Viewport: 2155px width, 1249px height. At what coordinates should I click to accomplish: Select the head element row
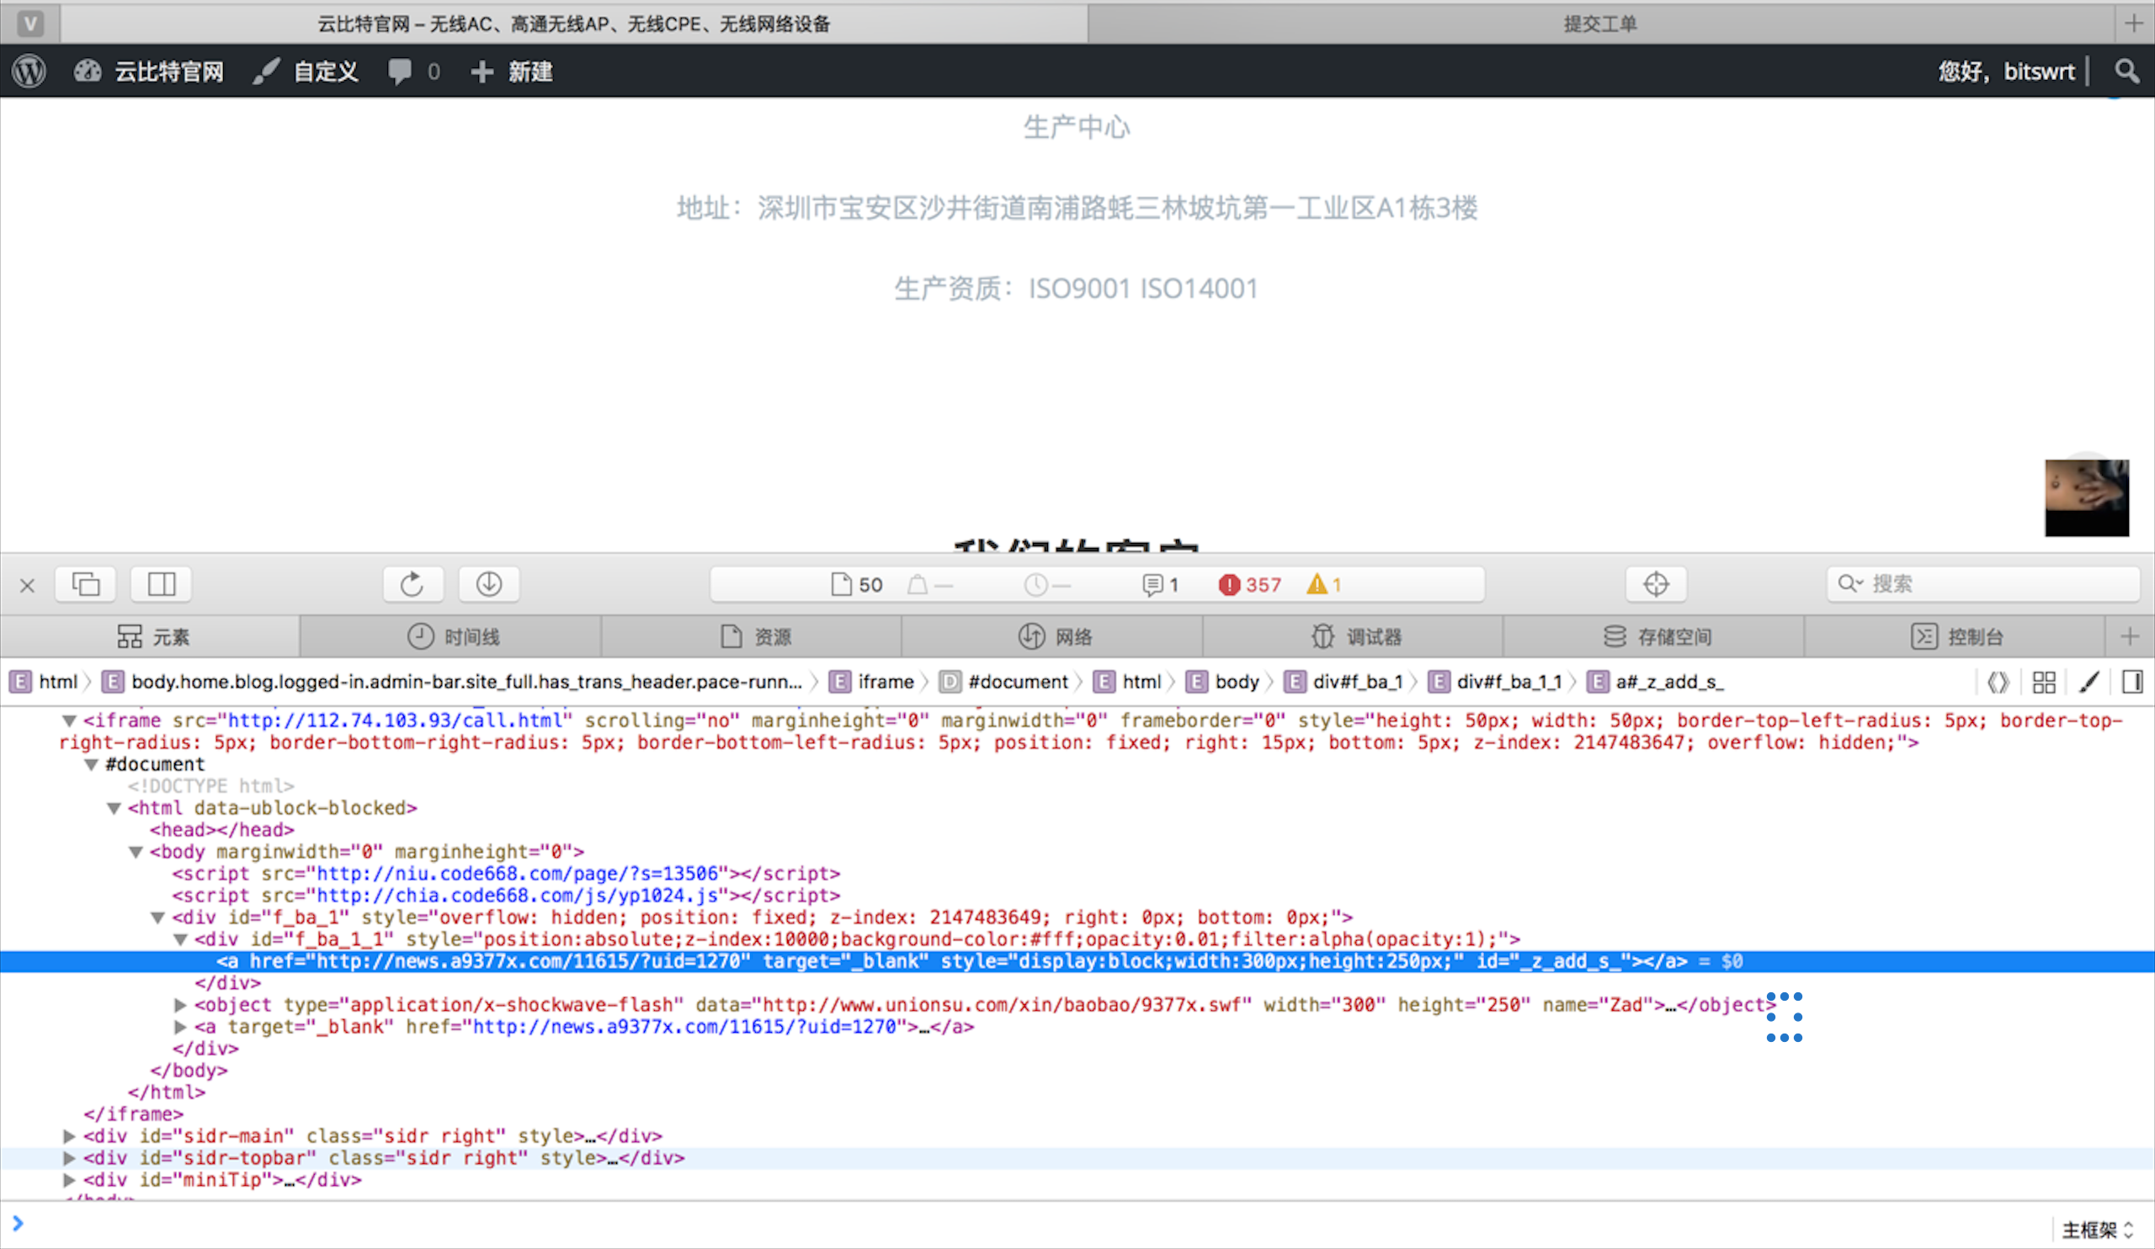click(221, 830)
